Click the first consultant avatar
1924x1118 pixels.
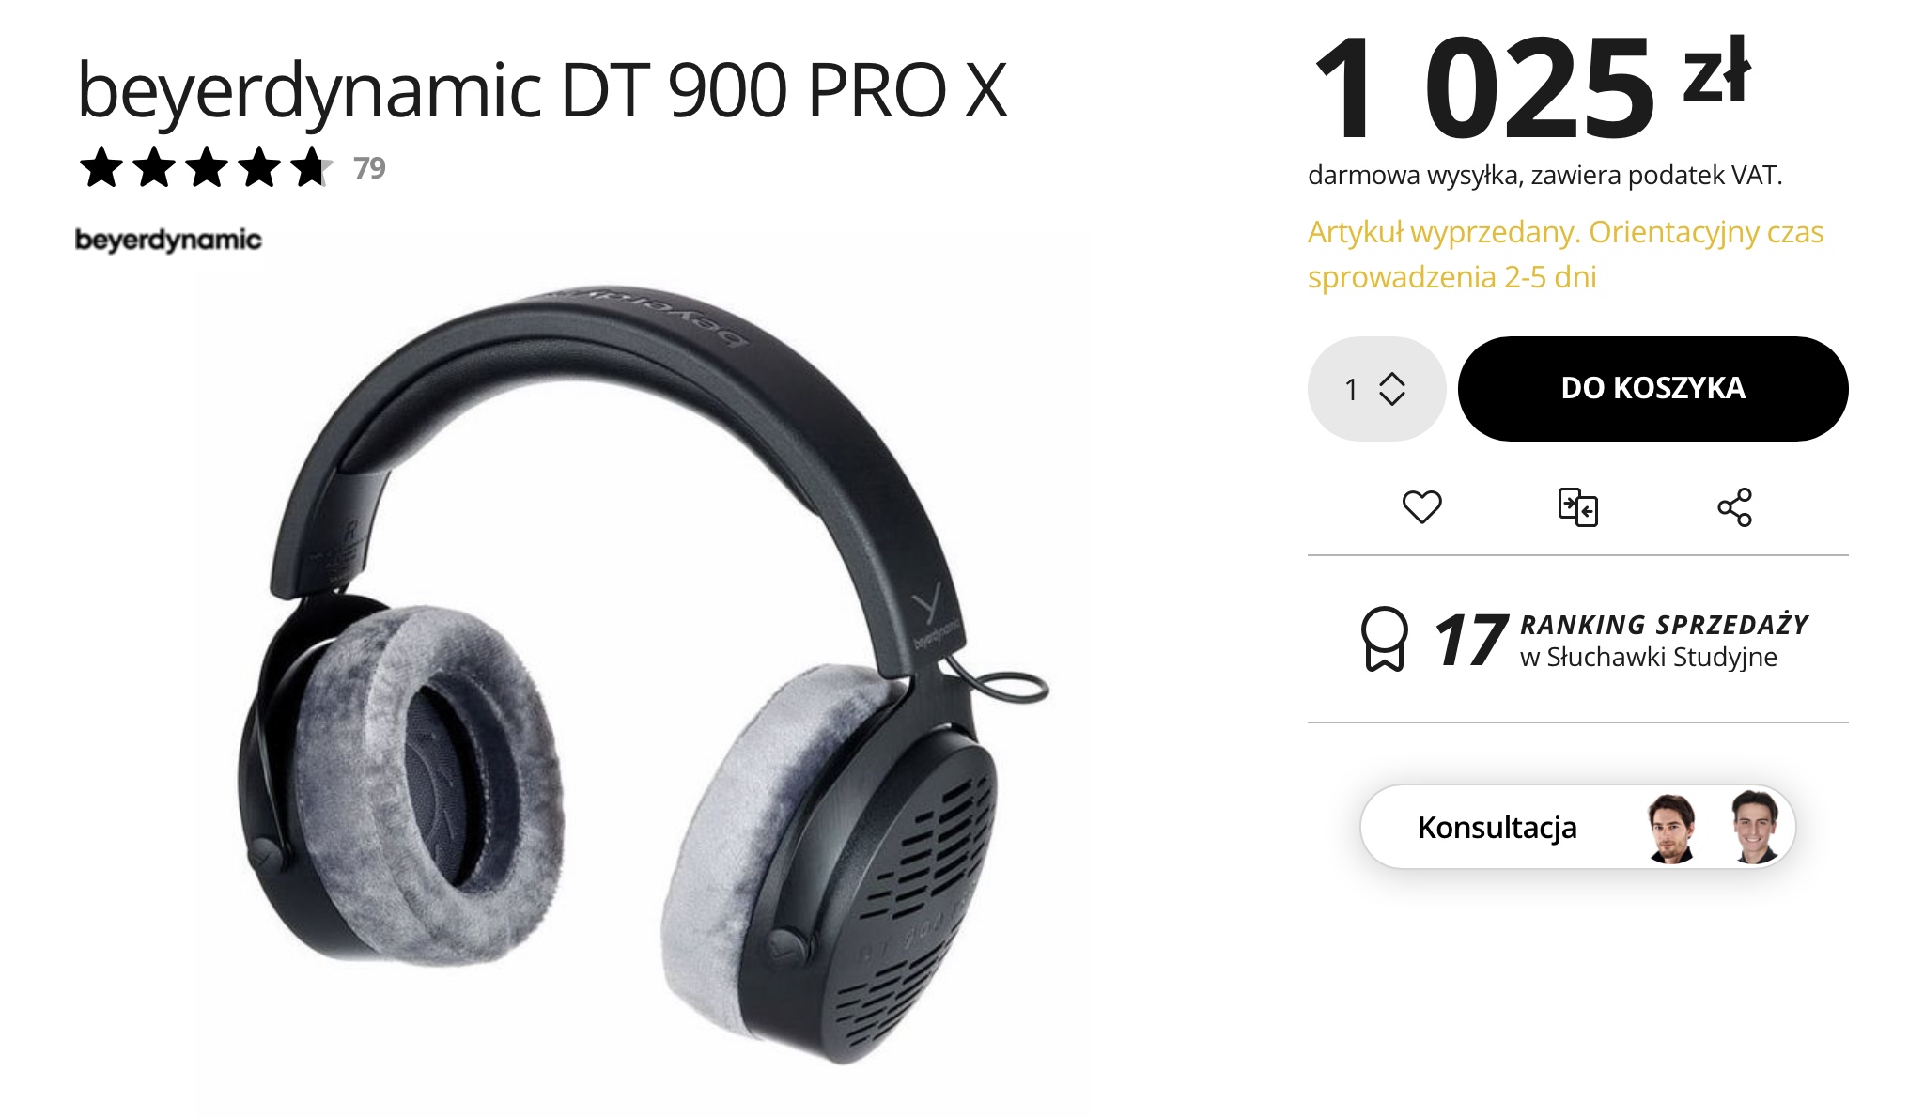(x=1671, y=828)
